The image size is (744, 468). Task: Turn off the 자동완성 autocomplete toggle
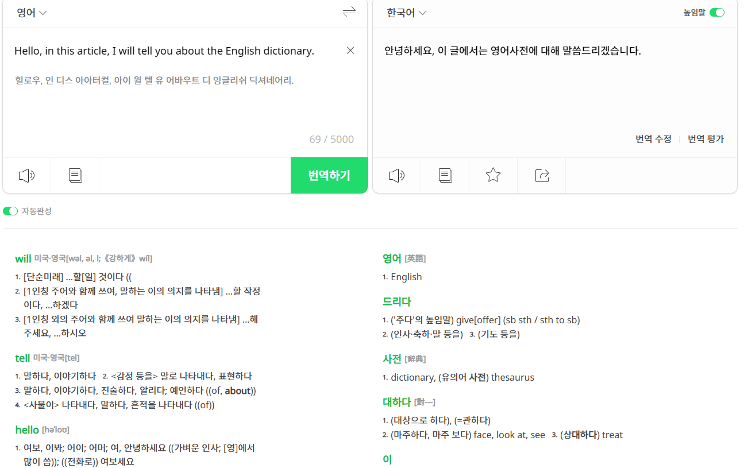point(11,211)
